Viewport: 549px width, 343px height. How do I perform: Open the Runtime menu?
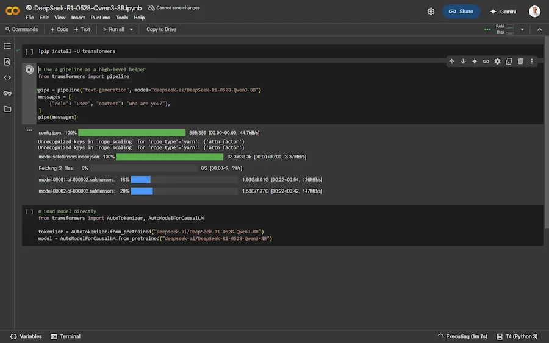coord(100,18)
